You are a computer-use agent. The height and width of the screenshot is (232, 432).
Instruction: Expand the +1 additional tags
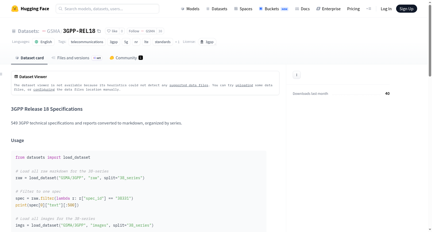pyautogui.click(x=177, y=42)
